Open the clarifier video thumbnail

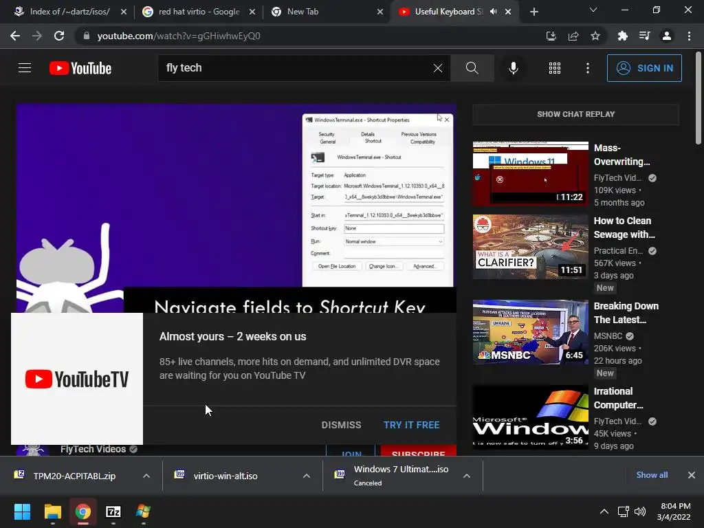pyautogui.click(x=530, y=247)
